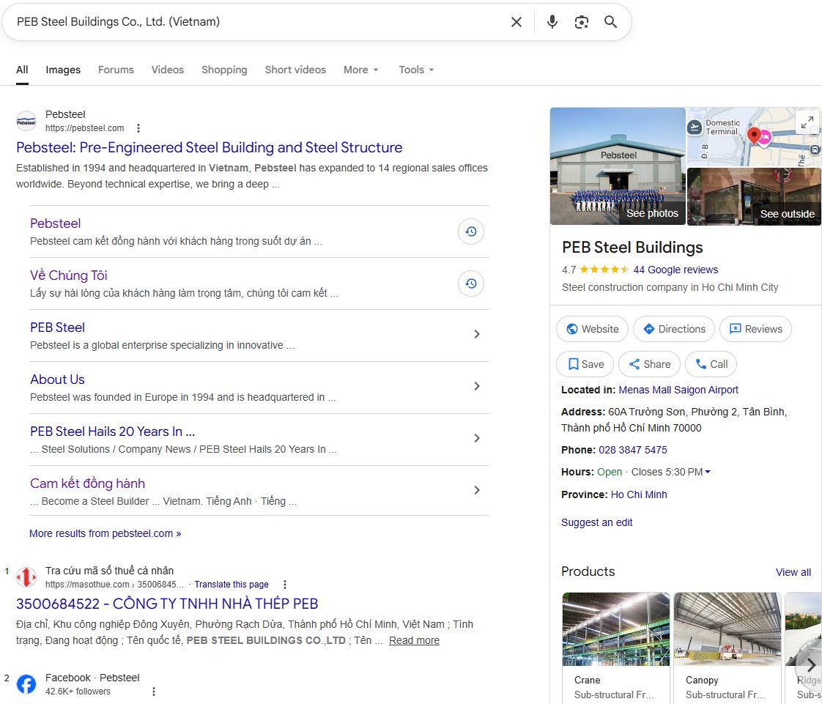Click the magnifying glass search icon

610,22
